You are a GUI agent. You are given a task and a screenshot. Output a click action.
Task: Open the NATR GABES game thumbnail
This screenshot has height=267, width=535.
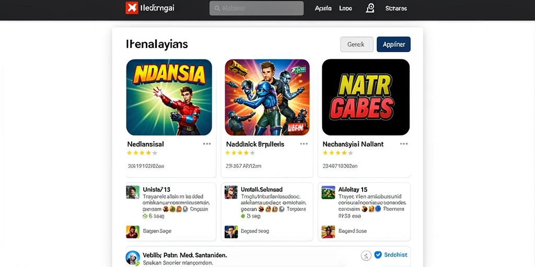pyautogui.click(x=365, y=98)
